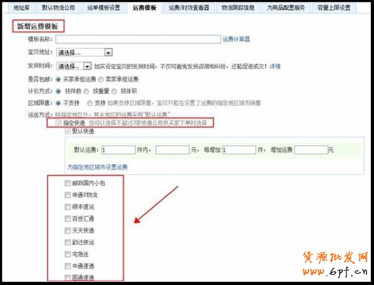The image size is (374, 285).
Task: Click the 模板名称 text field
Action: 138,39
